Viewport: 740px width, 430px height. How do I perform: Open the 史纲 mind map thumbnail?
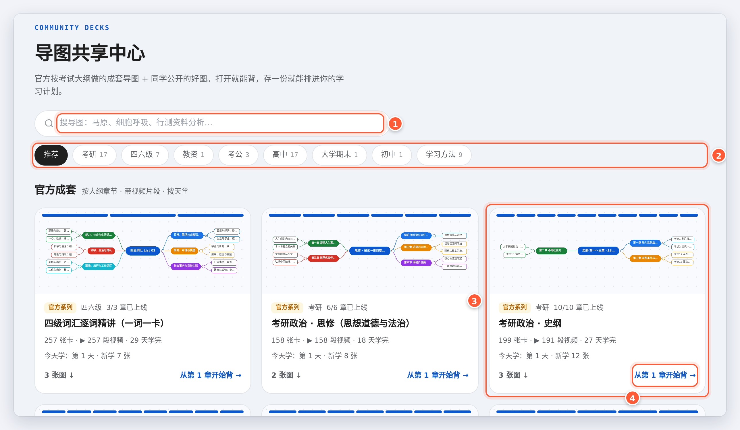point(597,251)
